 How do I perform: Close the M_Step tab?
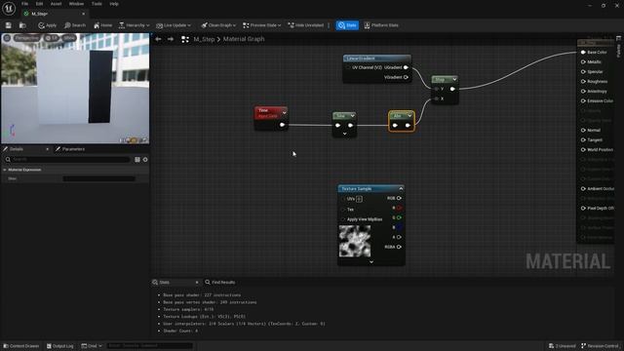[83, 14]
